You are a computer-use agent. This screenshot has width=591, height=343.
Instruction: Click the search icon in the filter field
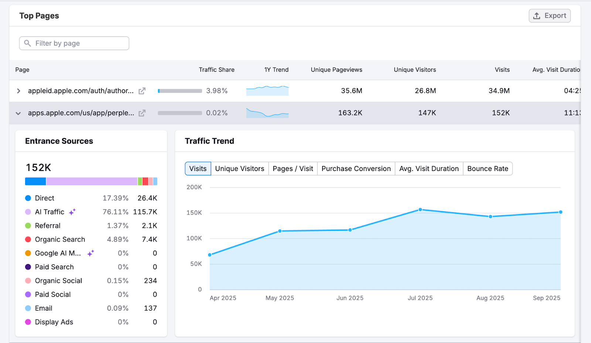click(27, 43)
